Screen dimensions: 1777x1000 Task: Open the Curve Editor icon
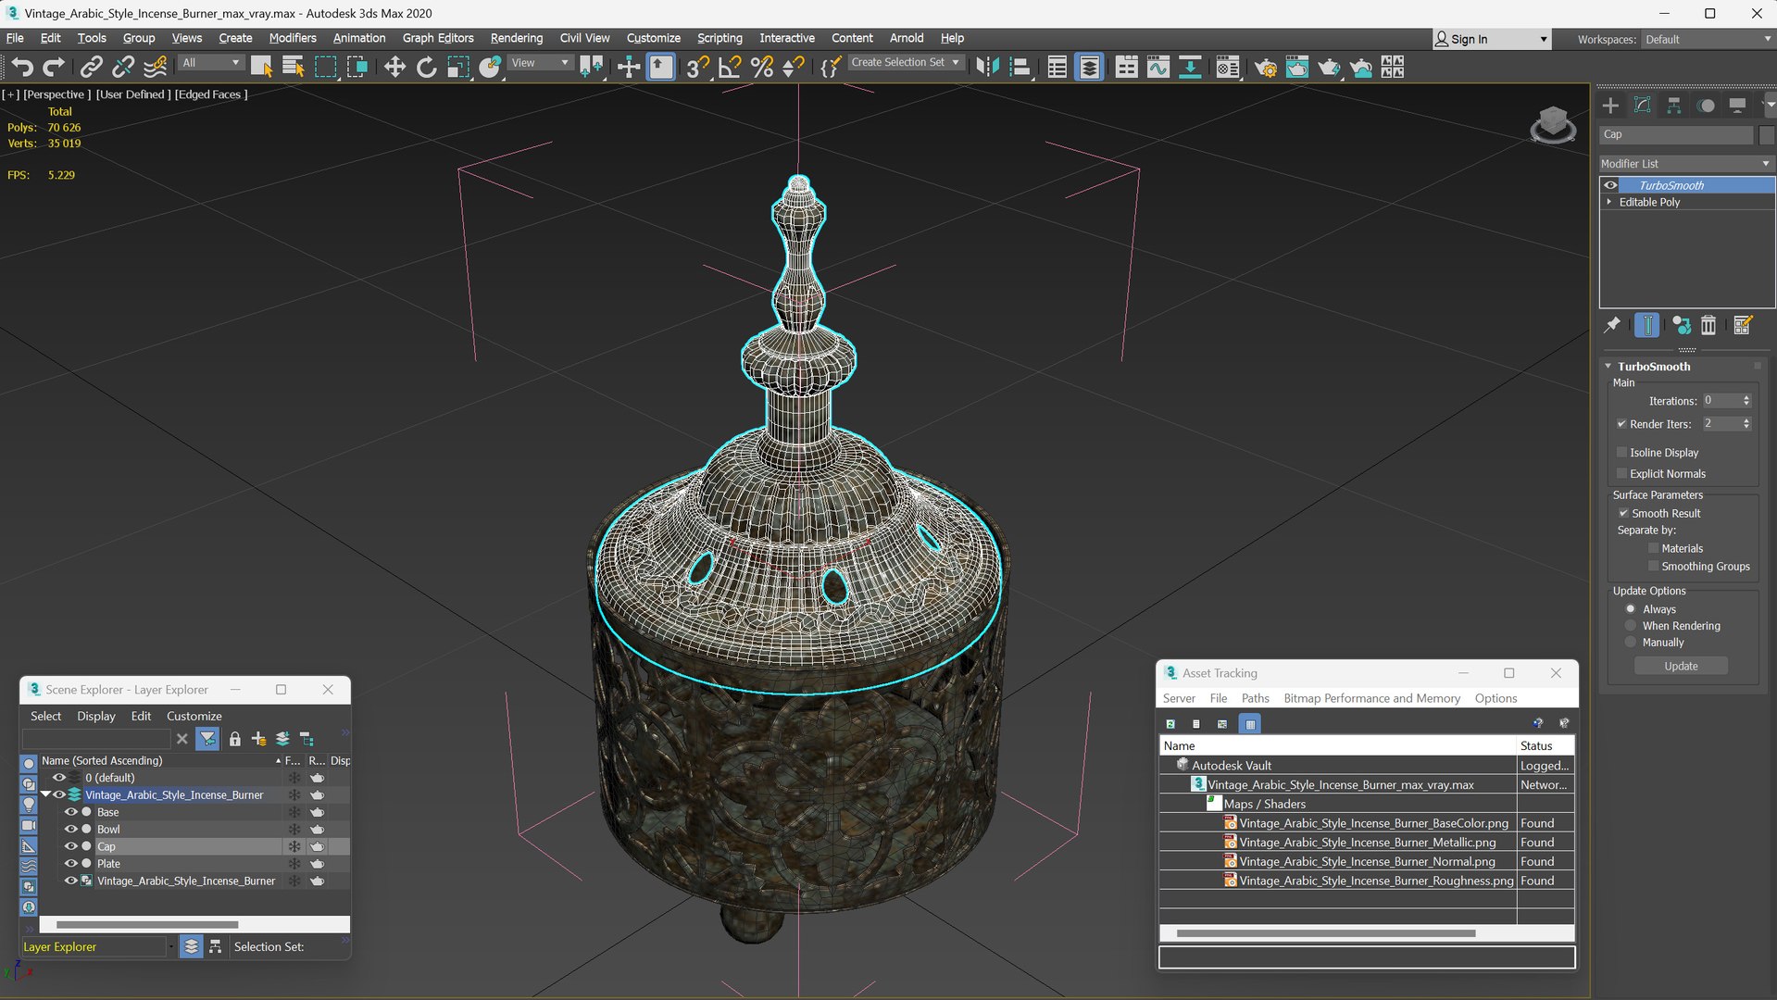pyautogui.click(x=1158, y=67)
